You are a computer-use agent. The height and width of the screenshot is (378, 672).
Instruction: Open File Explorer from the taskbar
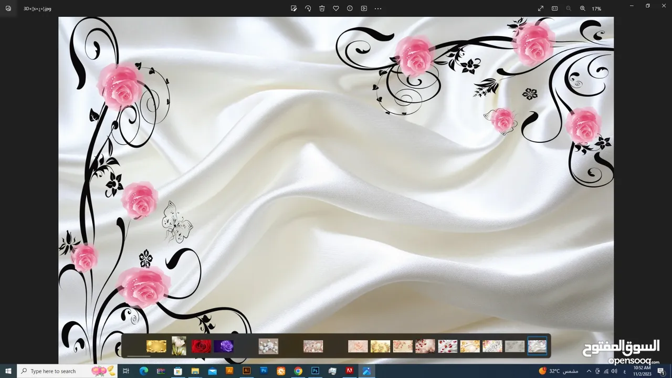[x=195, y=371]
